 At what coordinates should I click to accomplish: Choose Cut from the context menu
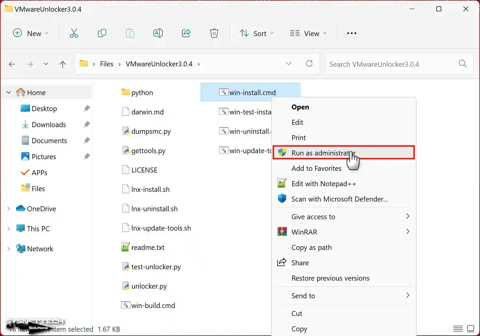click(x=344, y=314)
